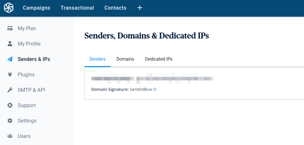The image size is (304, 145).
Task: Open the Campaigns menu
Action: coord(36,8)
